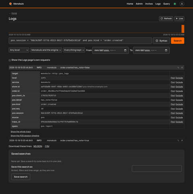Click Exclude in the pos.seq row
Image resolution: width=193 pixels, height=194 pixels.
[179, 108]
